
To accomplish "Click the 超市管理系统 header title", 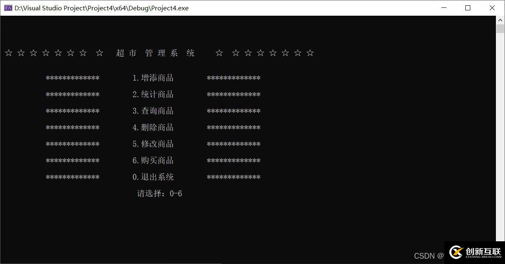I will 155,53.
